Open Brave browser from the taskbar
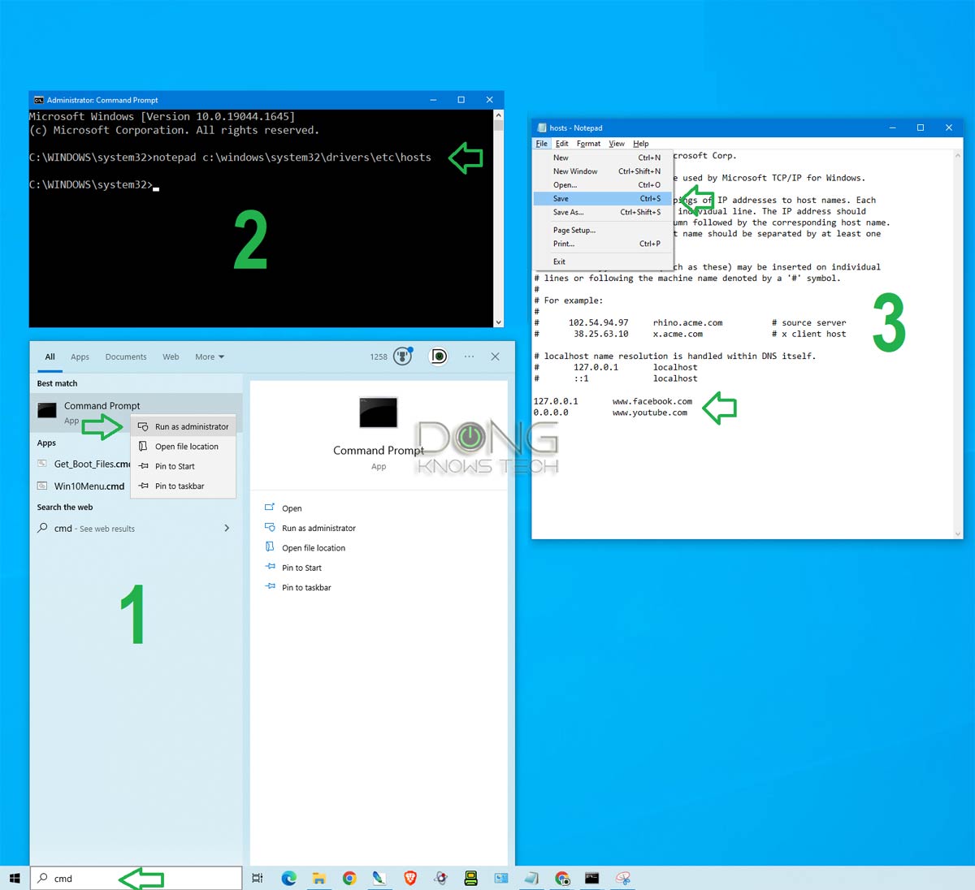 coord(410,878)
